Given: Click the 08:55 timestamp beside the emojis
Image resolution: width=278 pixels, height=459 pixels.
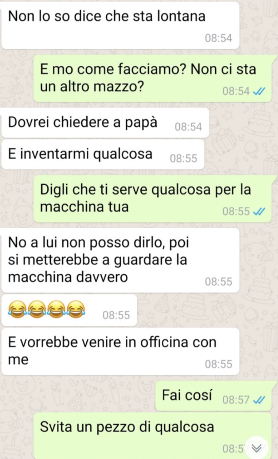Looking at the screenshot, I should tap(116, 316).
